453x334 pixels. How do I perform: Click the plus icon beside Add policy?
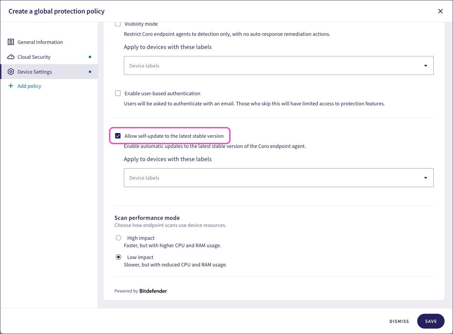coord(11,86)
